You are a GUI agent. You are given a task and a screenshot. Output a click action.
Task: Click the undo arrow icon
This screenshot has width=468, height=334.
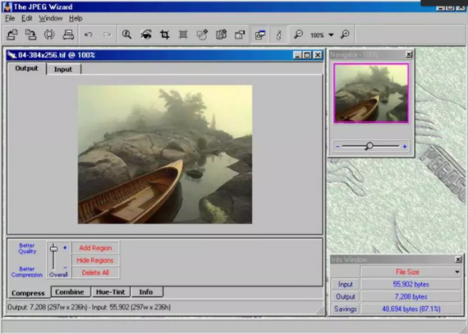pos(89,34)
